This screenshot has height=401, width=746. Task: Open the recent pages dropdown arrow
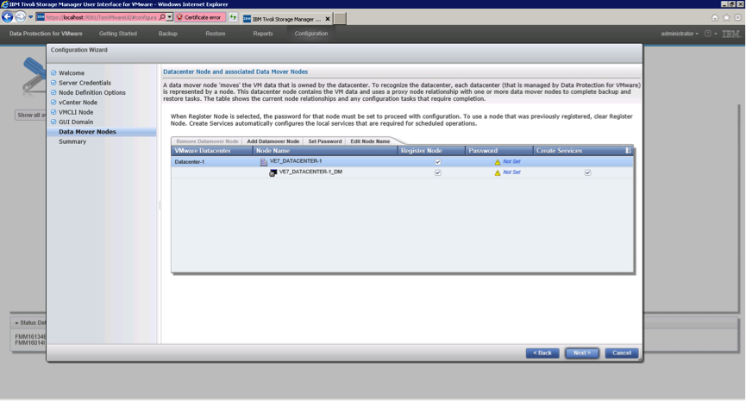click(30, 17)
